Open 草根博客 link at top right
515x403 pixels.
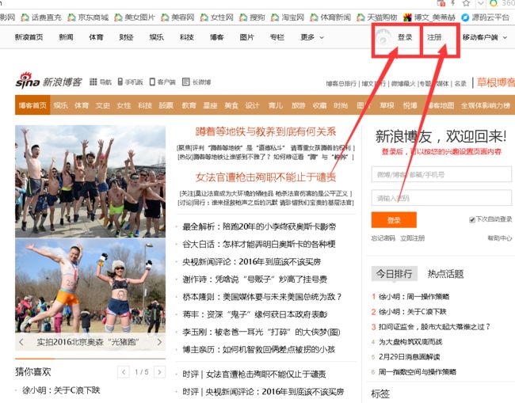(x=496, y=82)
